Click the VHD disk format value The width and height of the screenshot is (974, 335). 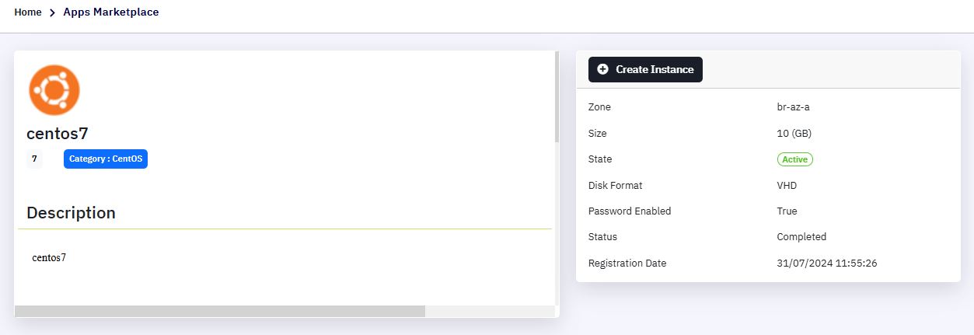(x=787, y=185)
